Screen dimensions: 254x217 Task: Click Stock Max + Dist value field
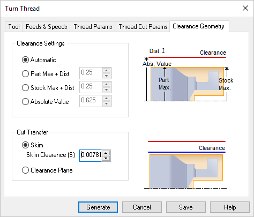point(91,87)
